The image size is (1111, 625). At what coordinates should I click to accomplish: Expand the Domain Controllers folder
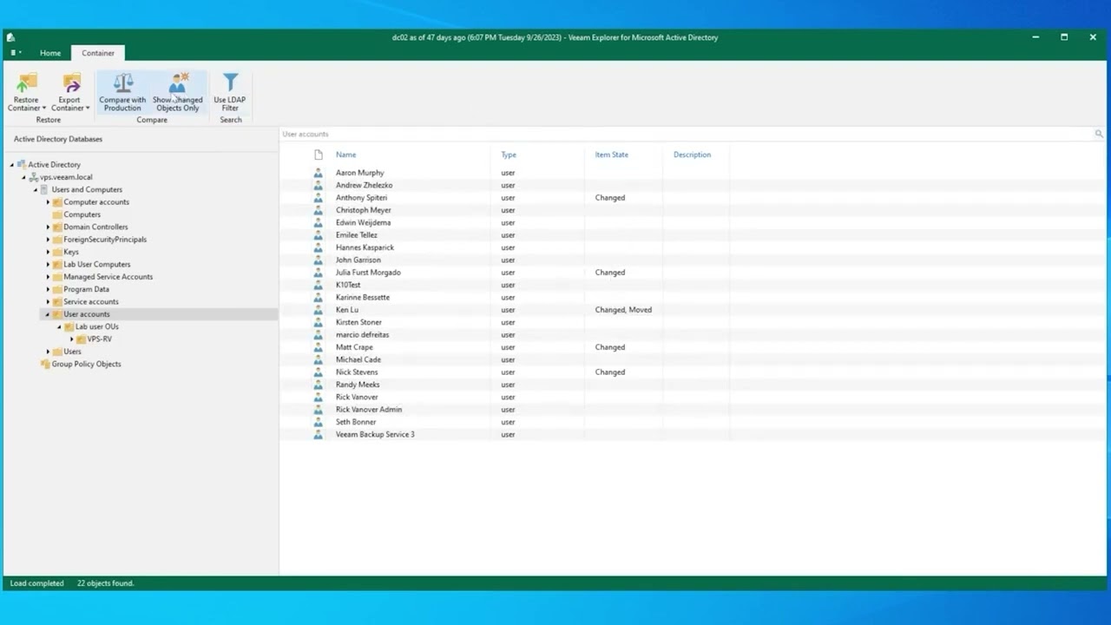(x=48, y=227)
